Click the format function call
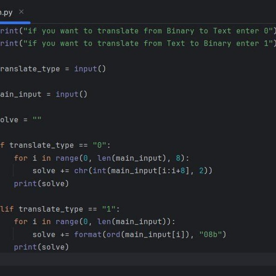Image resolution: width=276 pixels, height=276 pixels. pos(85,235)
